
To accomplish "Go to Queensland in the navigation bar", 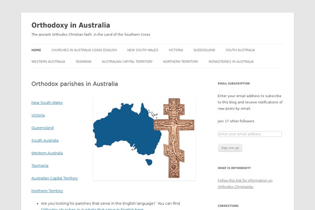I will point(204,50).
